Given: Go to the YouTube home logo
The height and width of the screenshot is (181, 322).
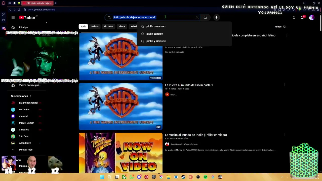Looking at the screenshot, I should coord(27,17).
